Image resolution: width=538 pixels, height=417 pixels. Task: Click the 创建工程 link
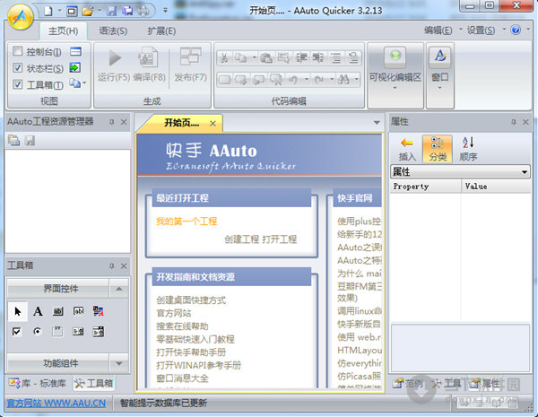point(241,239)
